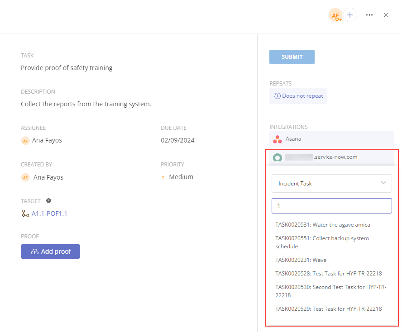The width and height of the screenshot is (402, 332).
Task: Select TASK0020528: Test Task for HYP-TR-22218
Action: (328, 274)
